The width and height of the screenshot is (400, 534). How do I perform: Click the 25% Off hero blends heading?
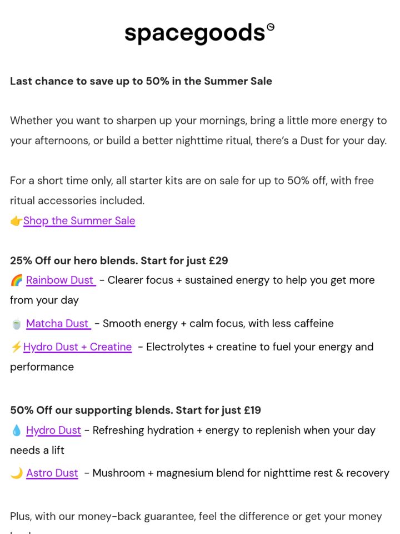click(119, 261)
